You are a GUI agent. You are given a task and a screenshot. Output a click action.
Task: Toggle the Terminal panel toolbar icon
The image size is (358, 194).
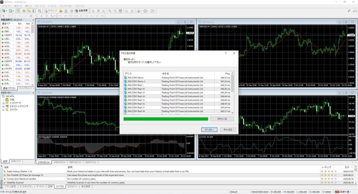click(x=34, y=11)
